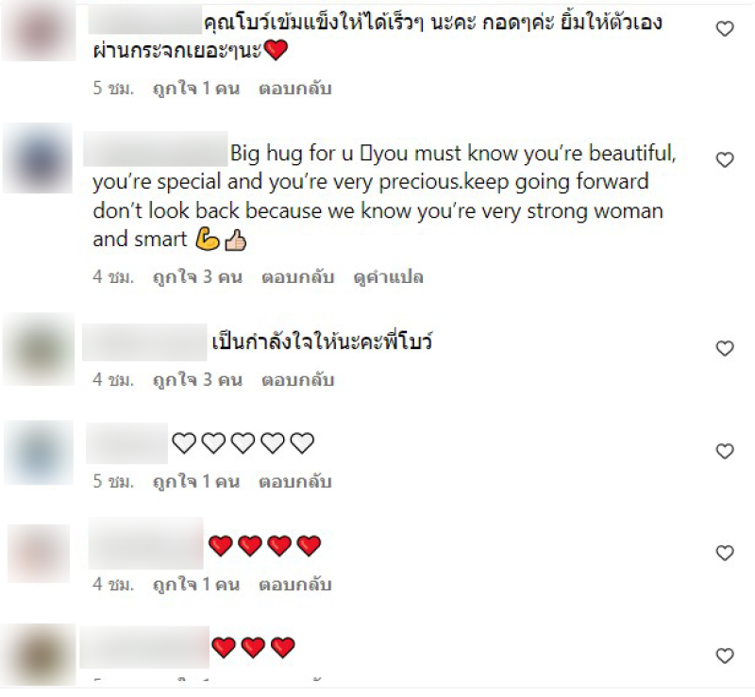The image size is (755, 697).
Task: Reply to the four red hearts comment
Action: (x=295, y=585)
